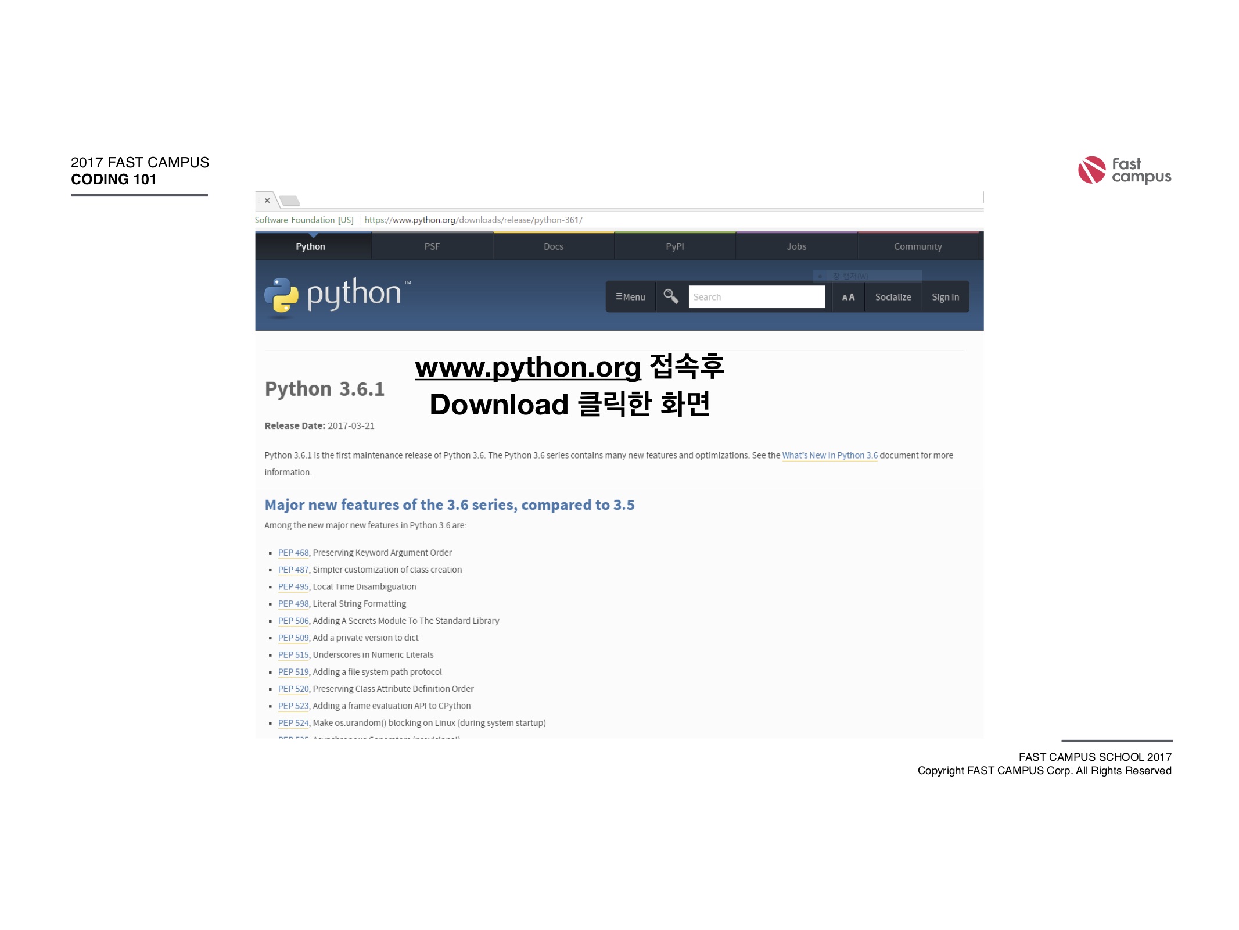This screenshot has height=930, width=1239.
Task: Go to the Jobs tab
Action: pos(796,246)
